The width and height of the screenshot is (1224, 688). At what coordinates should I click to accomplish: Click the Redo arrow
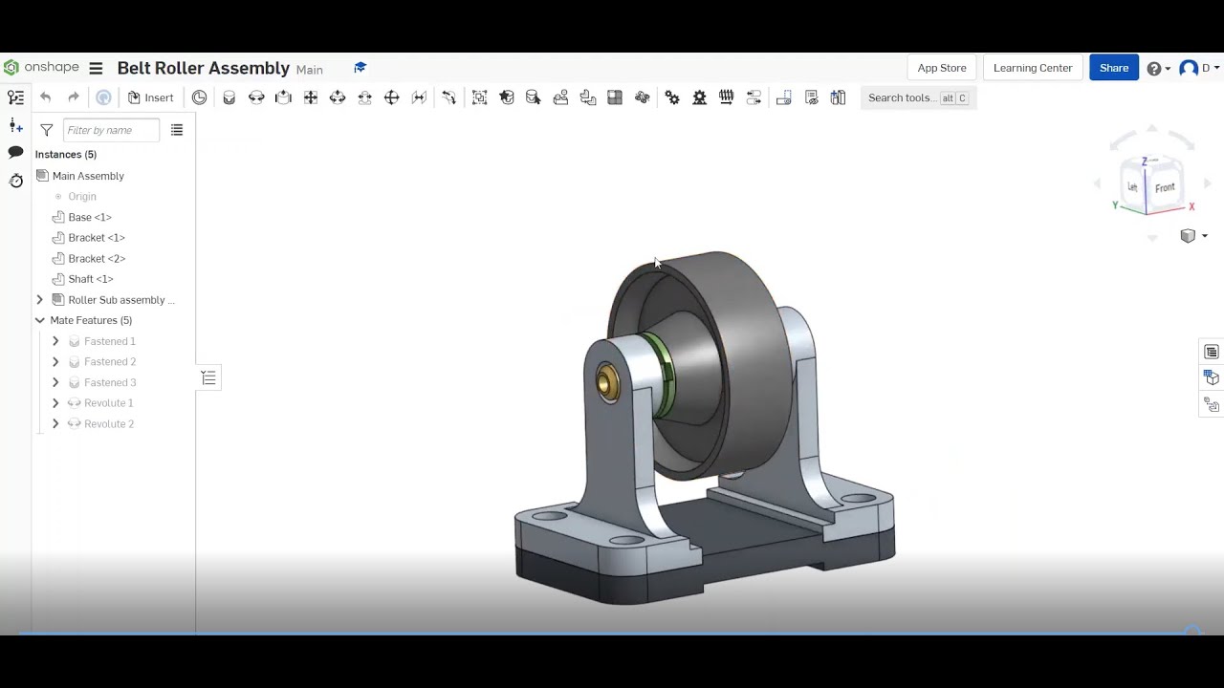pos(74,97)
